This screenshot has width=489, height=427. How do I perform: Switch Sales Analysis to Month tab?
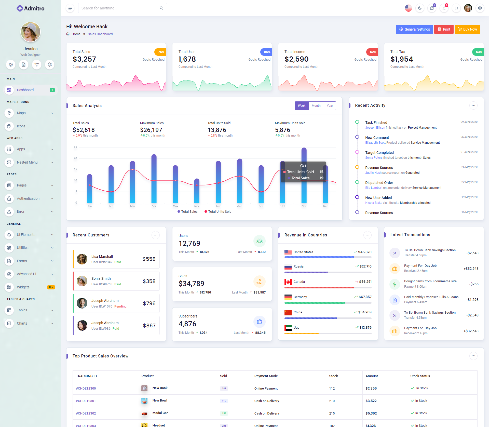pos(316,106)
